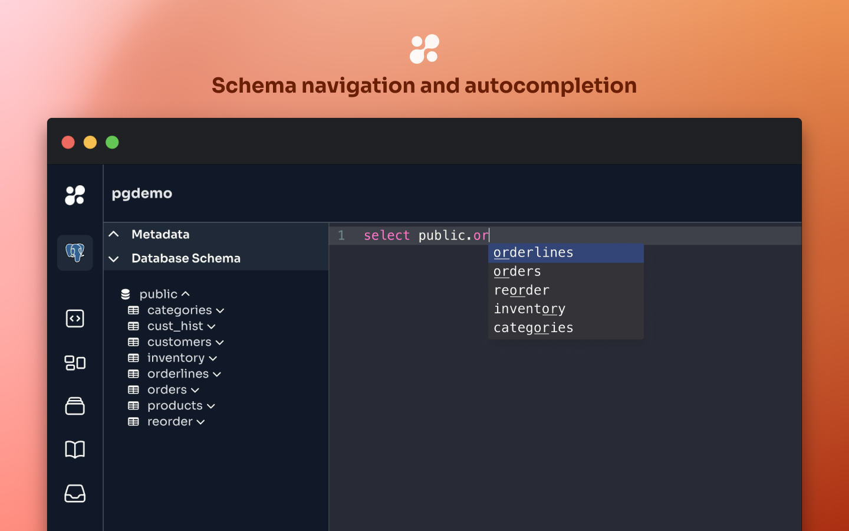
Task: Open the code editor sidebar icon
Action: point(75,319)
